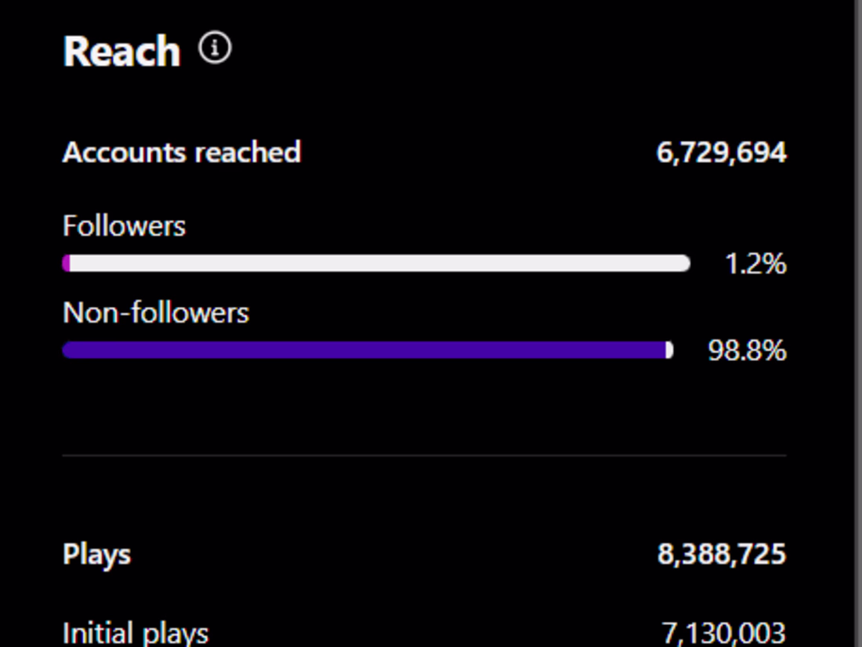862x647 pixels.
Task: Click the purple filled Non-followers bar
Action: point(360,350)
